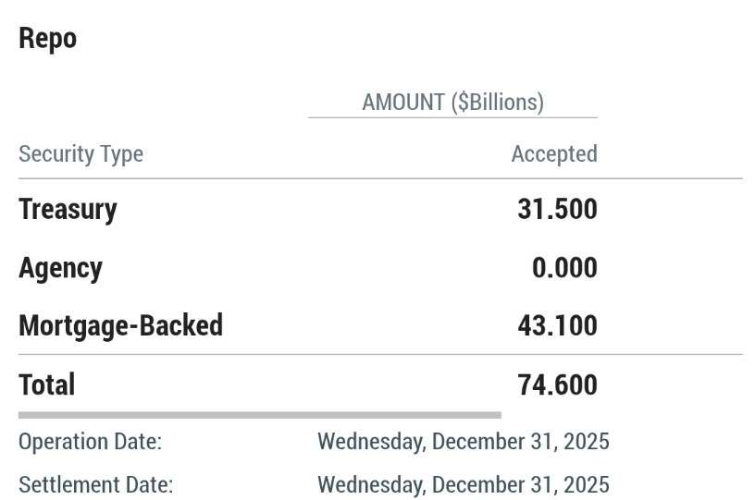Click the gray horizontal bar below Total
The height and width of the screenshot is (500, 755).
click(259, 415)
